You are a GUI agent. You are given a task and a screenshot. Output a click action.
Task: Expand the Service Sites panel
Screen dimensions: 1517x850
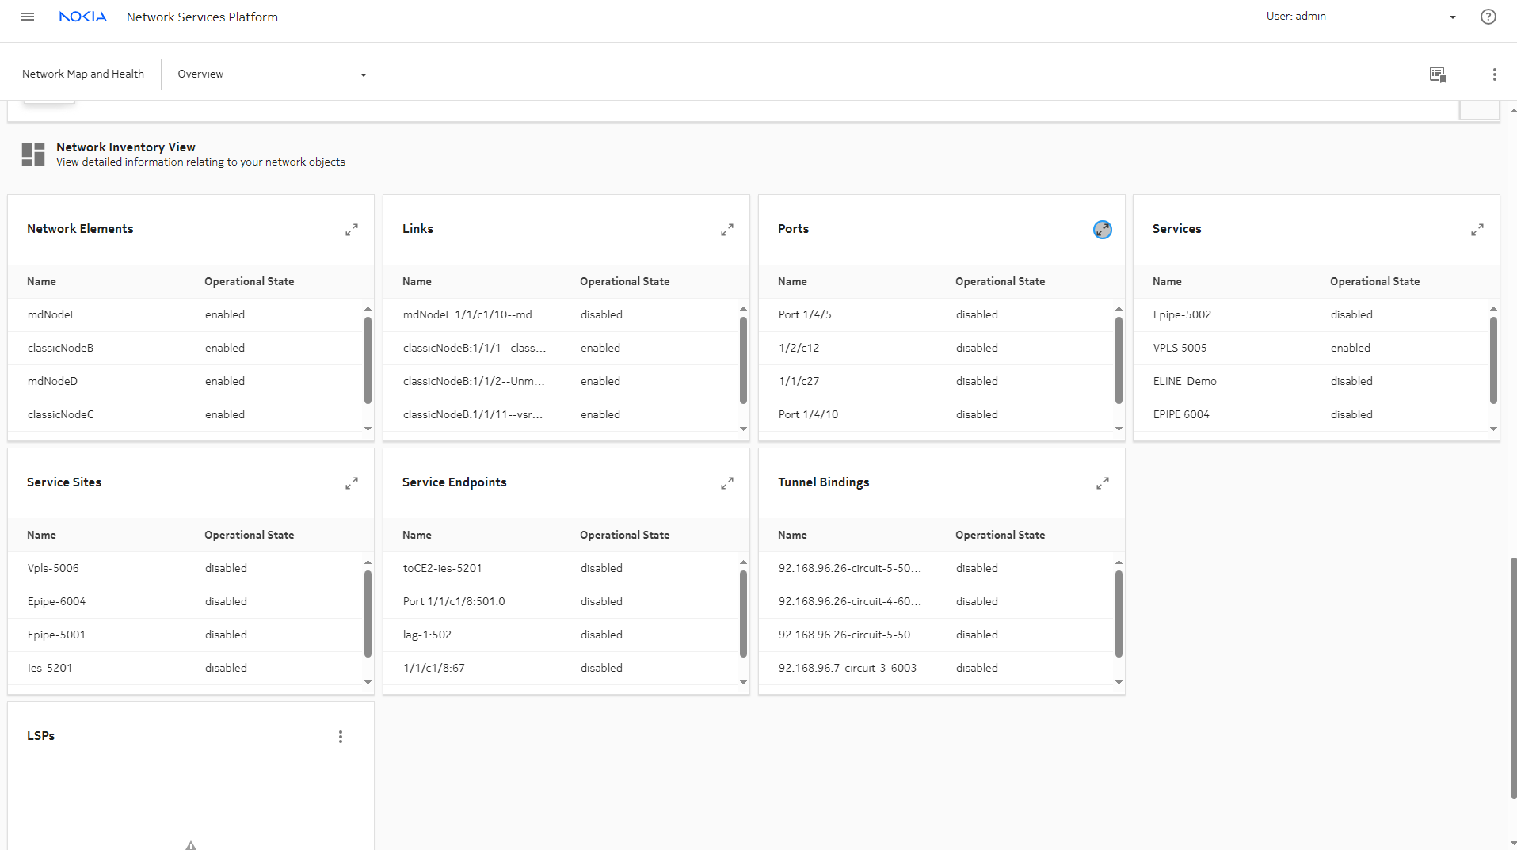[352, 483]
